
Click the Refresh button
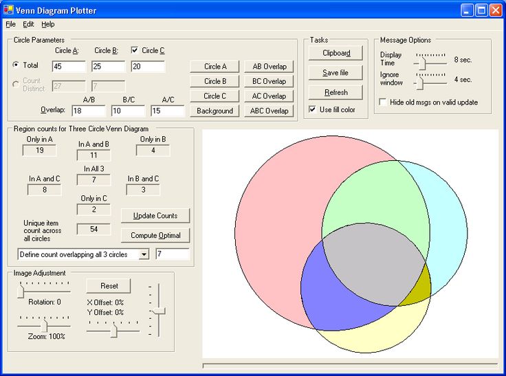(x=336, y=93)
